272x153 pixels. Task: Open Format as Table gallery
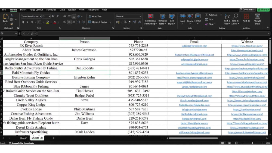pos(162,19)
